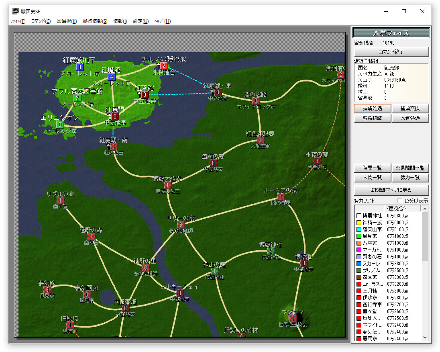The image size is (440, 352).
Task: Enable the 色分け表示 checkbox
Action: pyautogui.click(x=400, y=201)
